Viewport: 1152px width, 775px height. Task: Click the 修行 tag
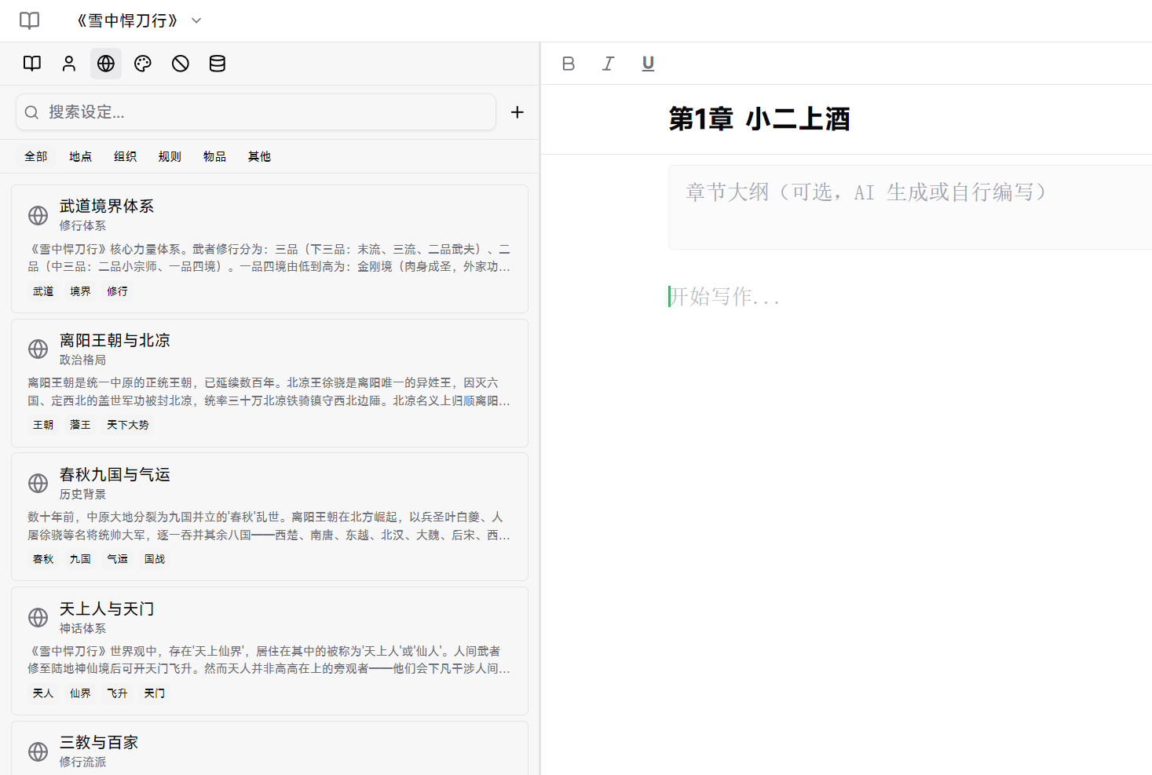118,291
